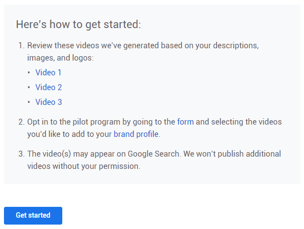This screenshot has width=304, height=229.
Task: Open the Video 3 link
Action: (x=48, y=102)
